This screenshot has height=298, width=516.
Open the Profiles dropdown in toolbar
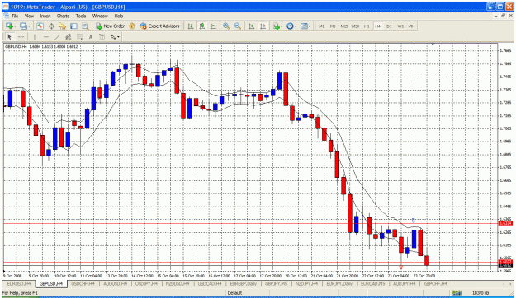coord(25,26)
